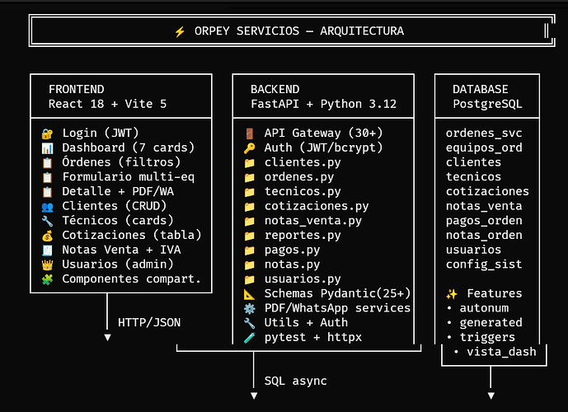
Task: Click the tecnicos table name in DATABASE
Action: [x=473, y=176]
